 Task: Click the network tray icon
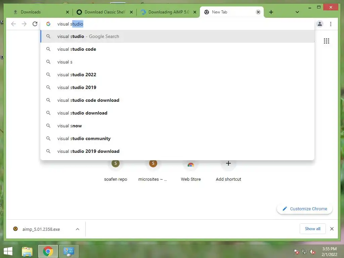pos(304,252)
